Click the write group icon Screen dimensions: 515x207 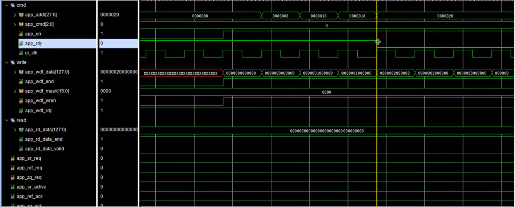click(13, 62)
